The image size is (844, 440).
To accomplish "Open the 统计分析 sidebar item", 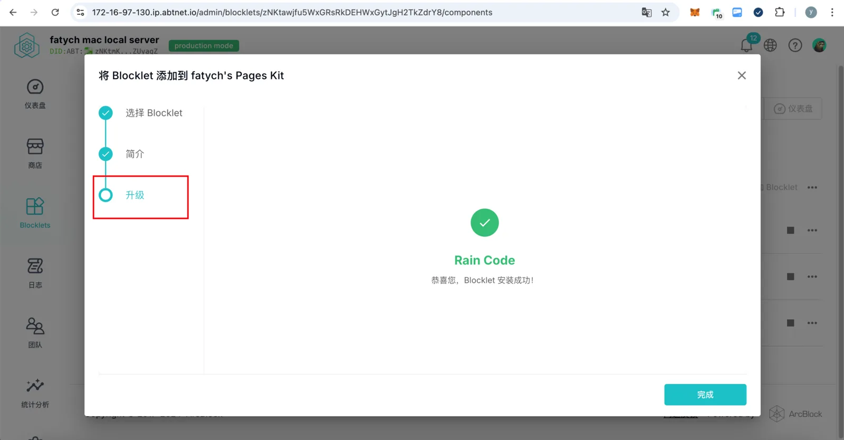I will point(35,393).
